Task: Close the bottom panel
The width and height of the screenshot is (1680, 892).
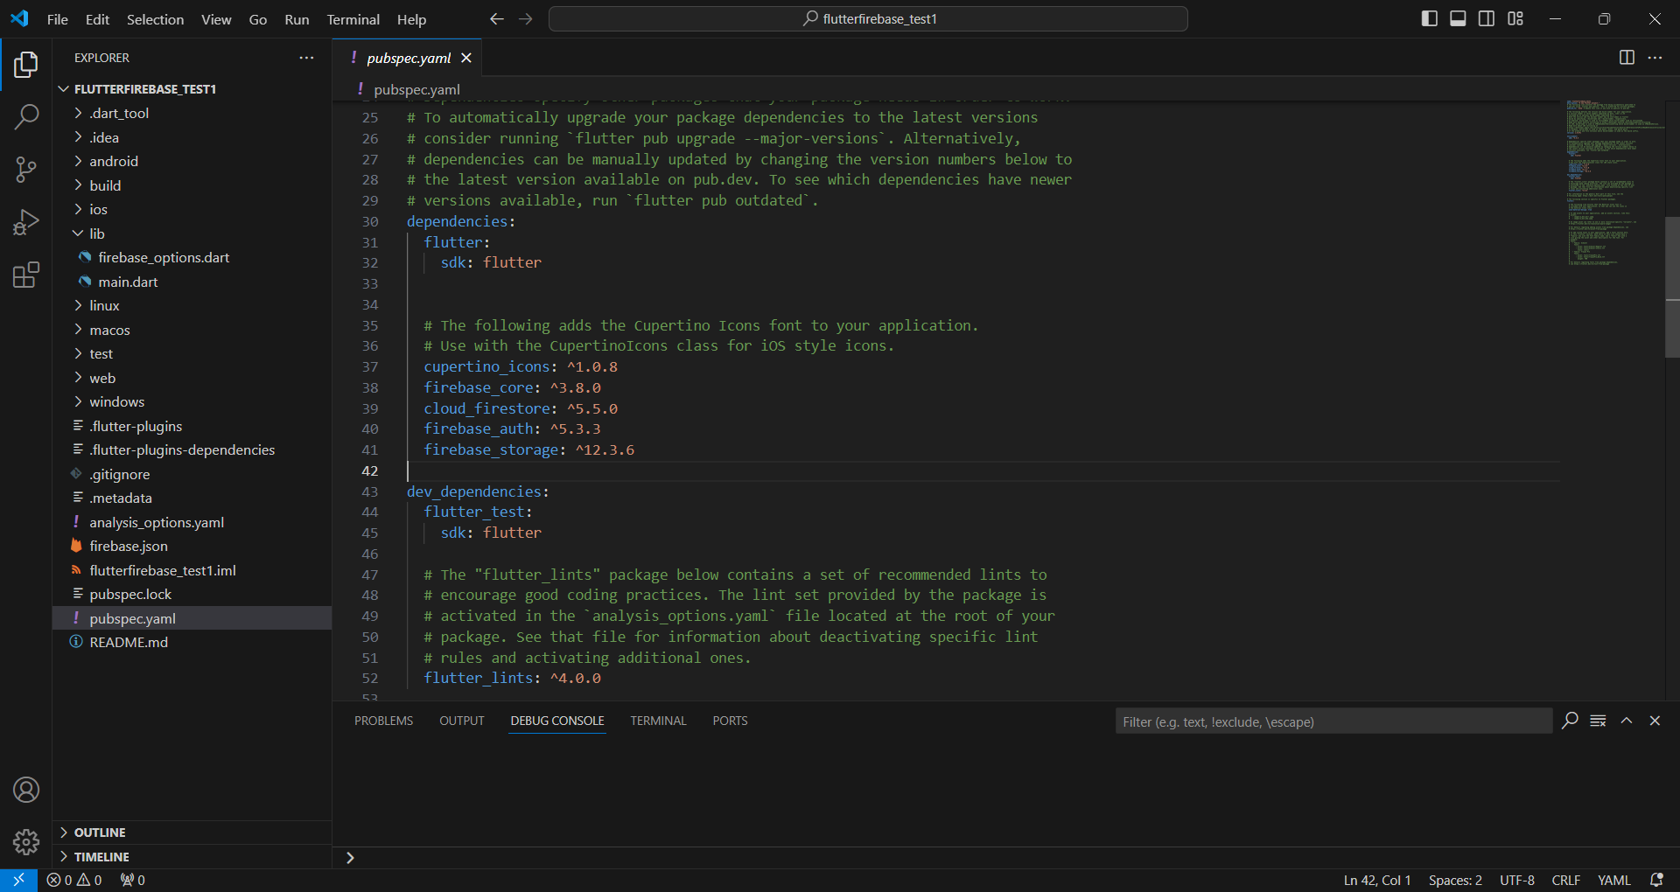Action: click(x=1655, y=721)
